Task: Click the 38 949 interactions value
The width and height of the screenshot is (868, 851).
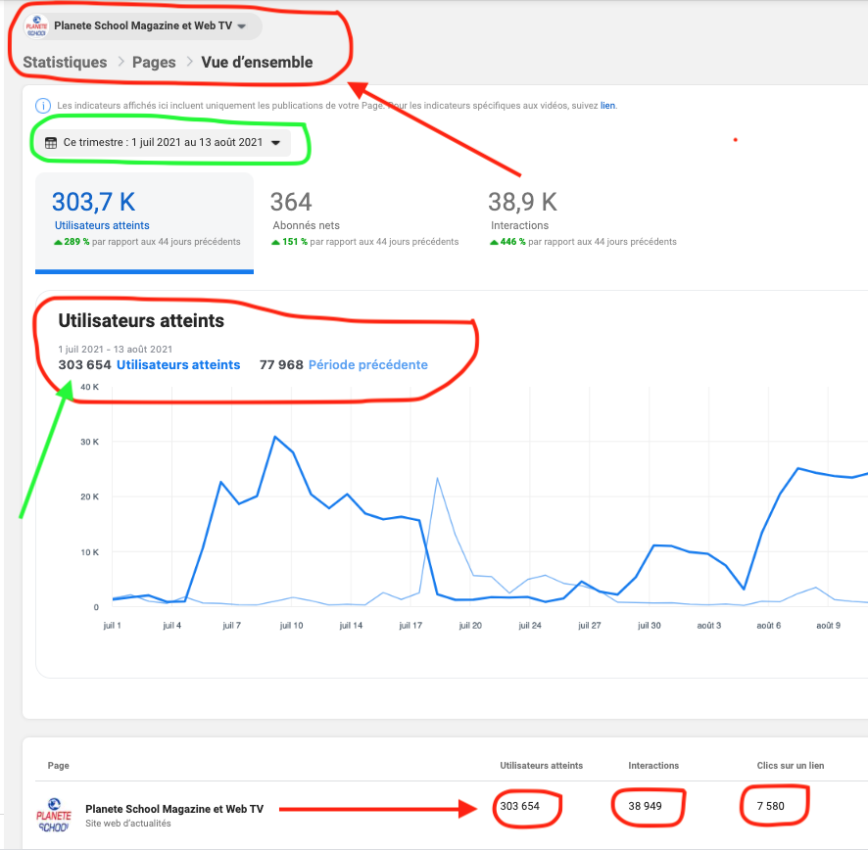Action: tap(645, 806)
